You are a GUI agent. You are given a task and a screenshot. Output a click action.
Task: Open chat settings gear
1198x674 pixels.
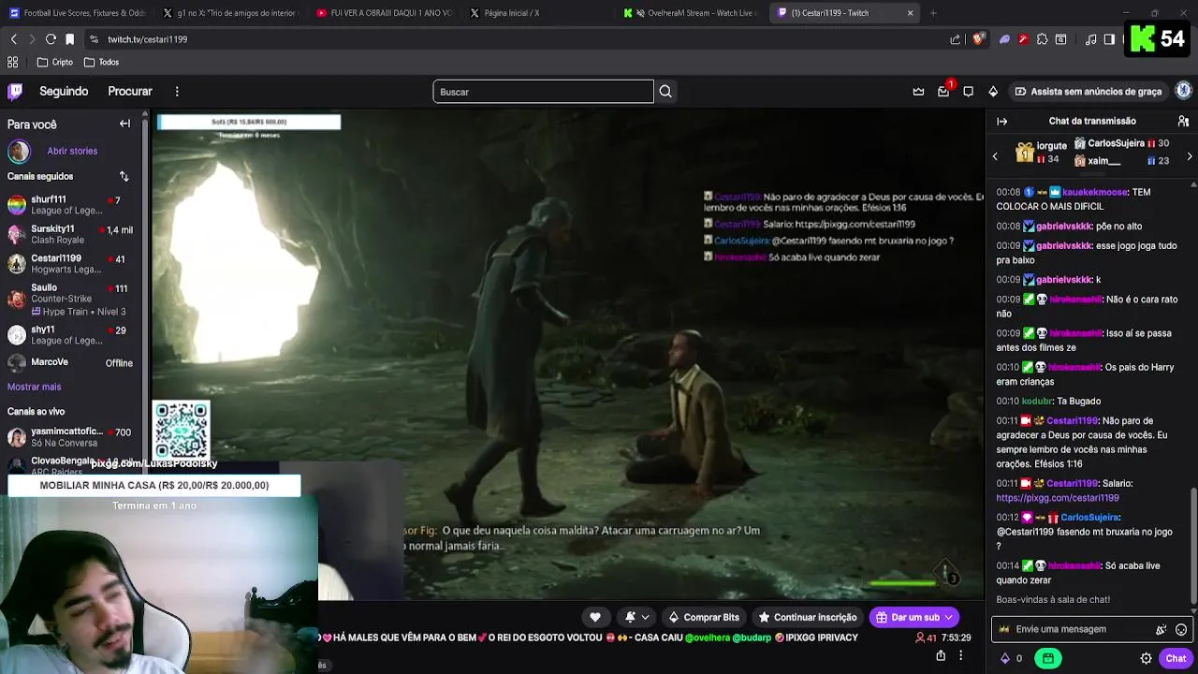pyautogui.click(x=1146, y=658)
